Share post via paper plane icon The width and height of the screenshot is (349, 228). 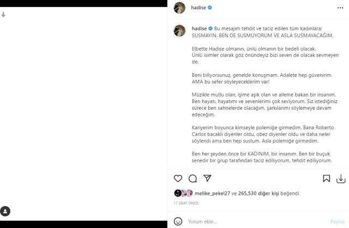pos(207,178)
